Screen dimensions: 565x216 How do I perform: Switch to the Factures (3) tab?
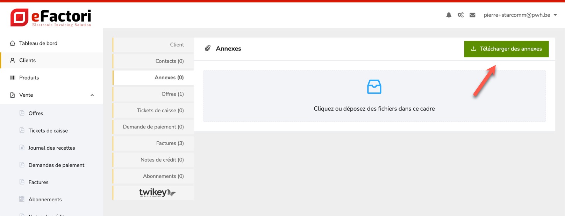(x=170, y=143)
